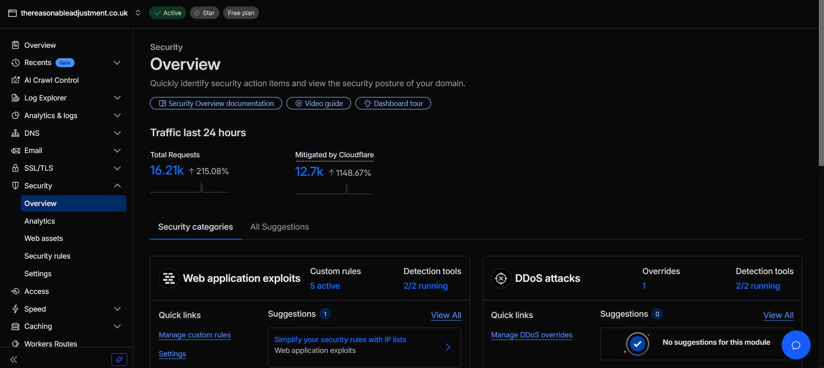Switch to the All Suggestions tab
This screenshot has width=824, height=368.
tap(280, 227)
